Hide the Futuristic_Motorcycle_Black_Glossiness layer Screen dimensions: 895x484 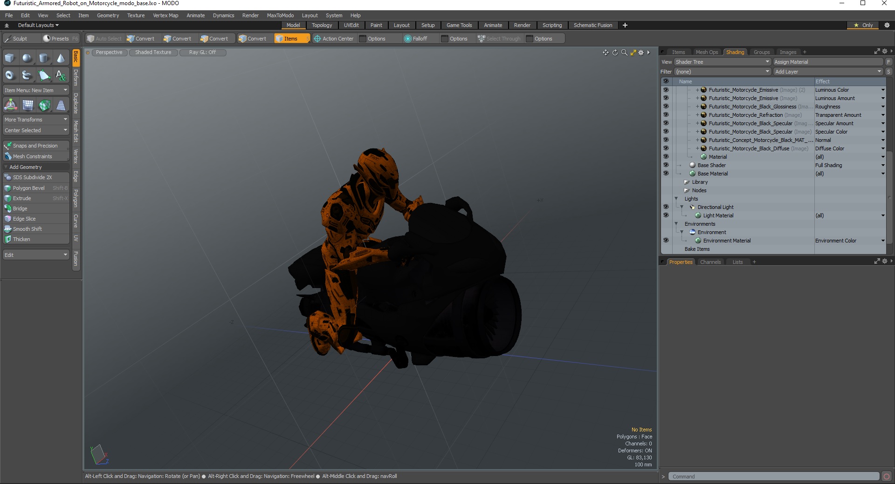click(x=666, y=107)
